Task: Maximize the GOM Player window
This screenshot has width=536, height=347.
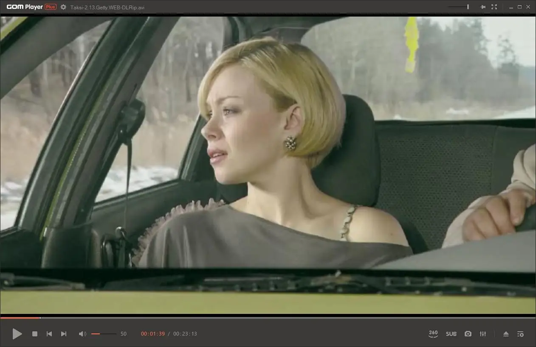Action: tap(519, 7)
